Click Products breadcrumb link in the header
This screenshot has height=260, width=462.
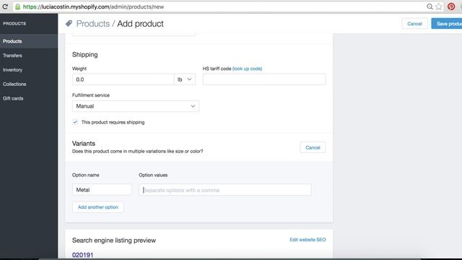[x=93, y=24]
